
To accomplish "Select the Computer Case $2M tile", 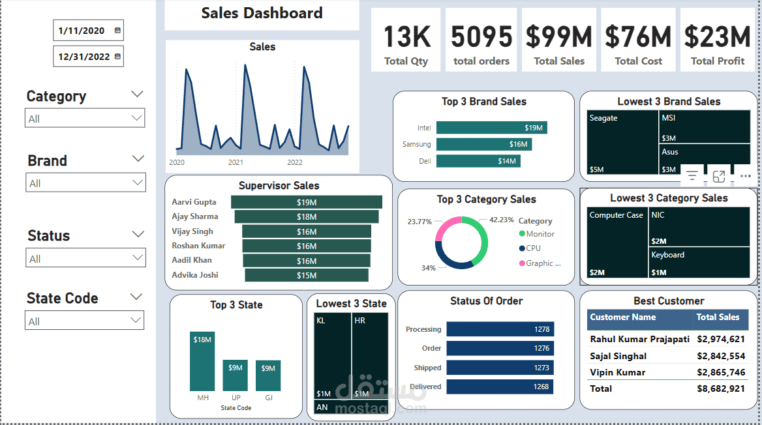I will [617, 242].
